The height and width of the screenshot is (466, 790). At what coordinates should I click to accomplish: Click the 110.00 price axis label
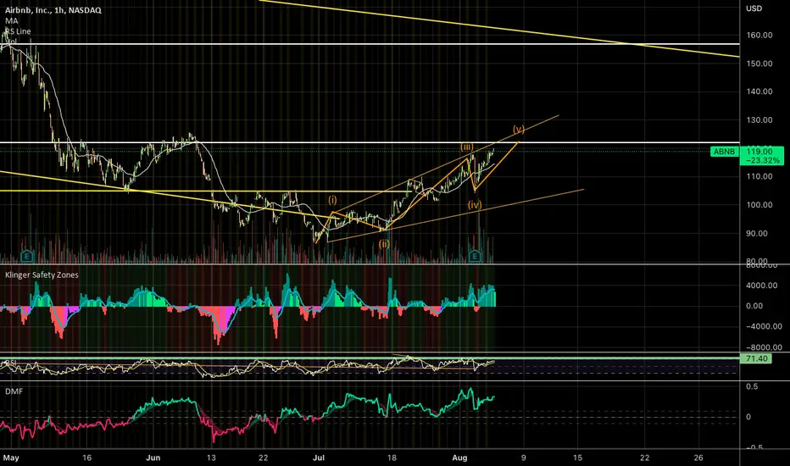click(x=759, y=176)
